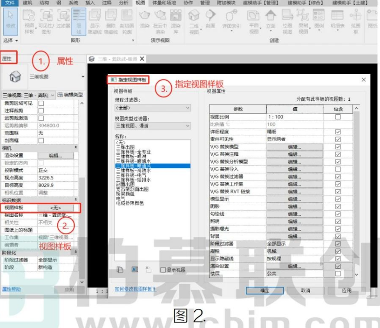Click the 绘图视图 drafting view icon
This screenshot has width=380, height=328.
point(287,21)
